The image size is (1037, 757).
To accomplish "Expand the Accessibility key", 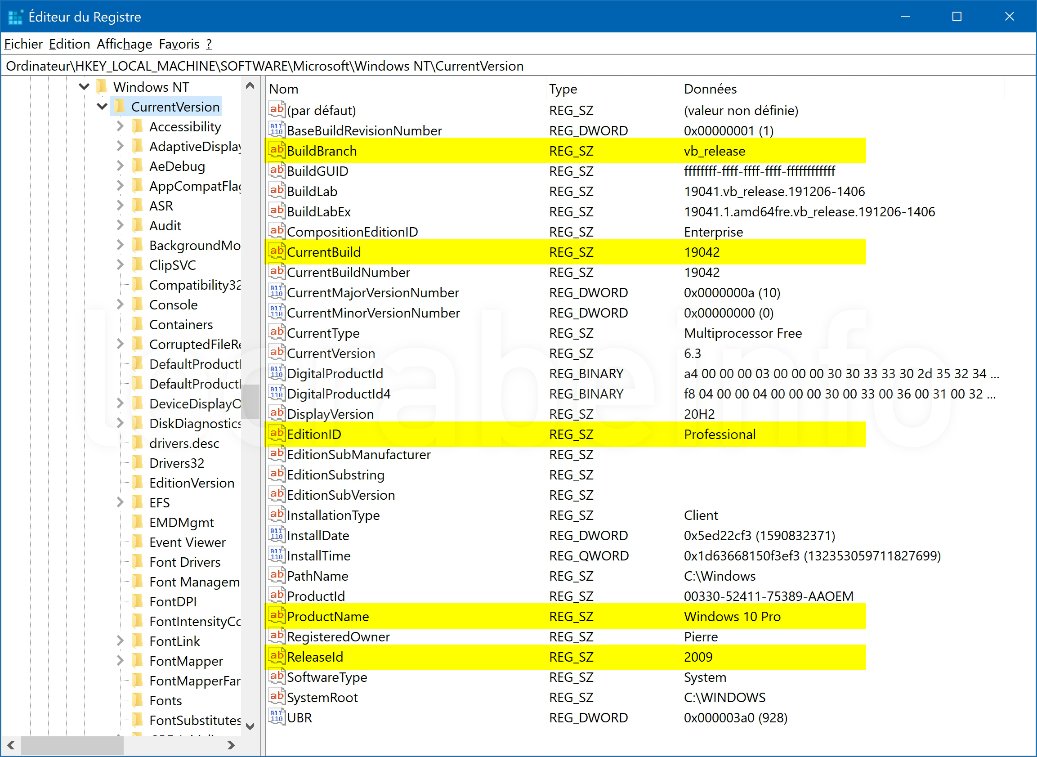I will point(120,126).
